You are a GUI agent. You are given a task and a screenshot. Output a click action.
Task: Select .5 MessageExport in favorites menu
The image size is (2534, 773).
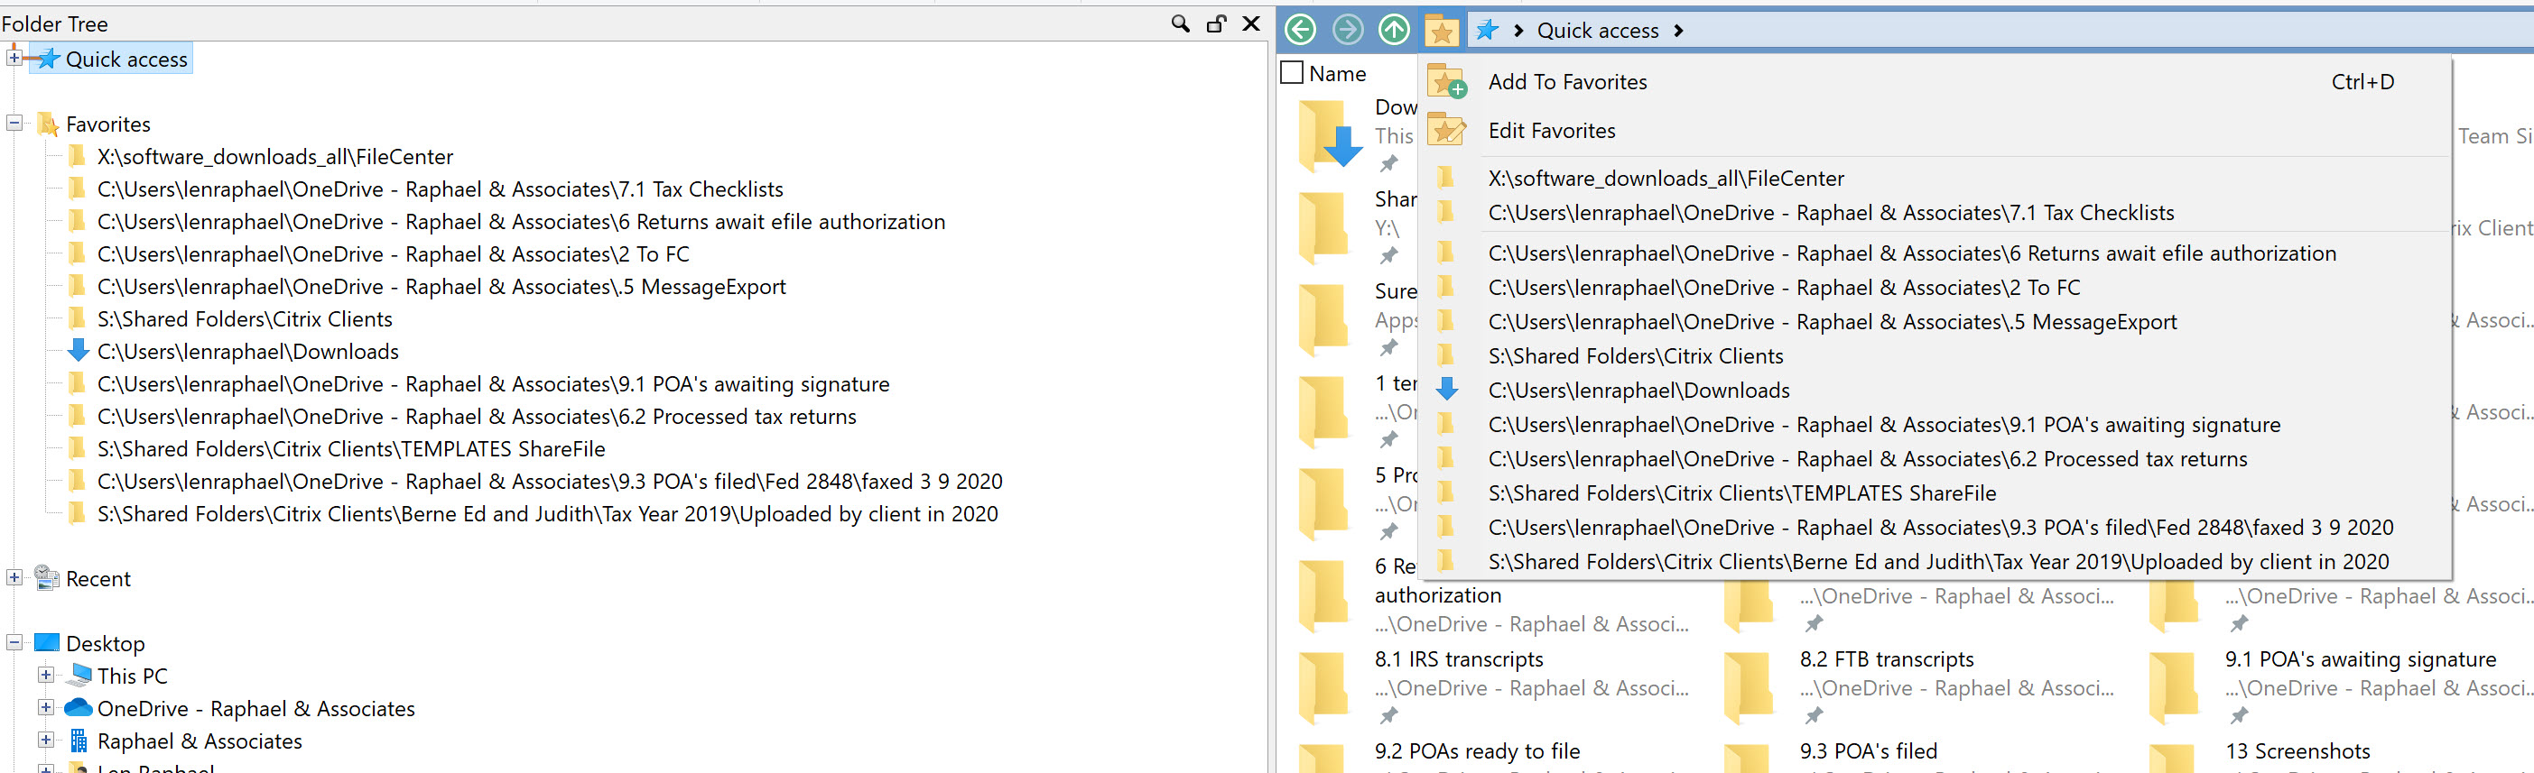click(1935, 322)
